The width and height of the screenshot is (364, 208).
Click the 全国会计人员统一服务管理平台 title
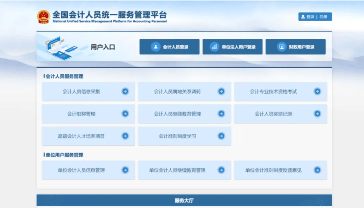click(110, 14)
